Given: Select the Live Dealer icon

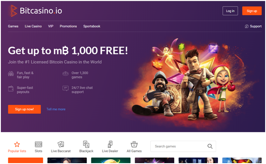Looking at the screenshot, I should [x=110, y=144].
